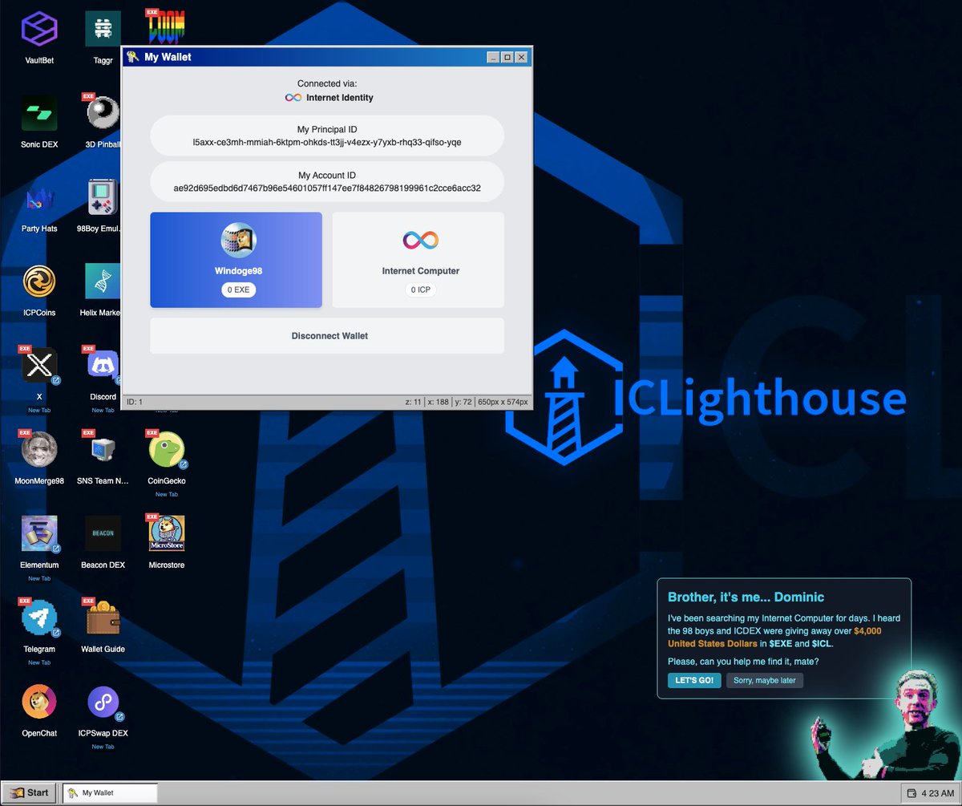Minimize the My Wallet window
Screen dimensions: 962x806
point(494,57)
